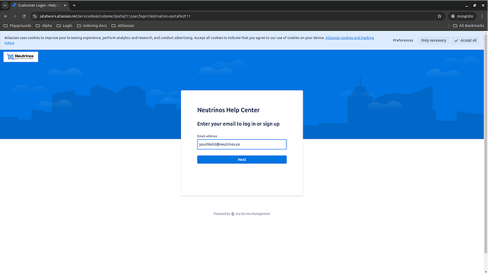Viewport: 488px width, 274px height.
Task: Choose Only necessary cookies
Action: click(434, 40)
